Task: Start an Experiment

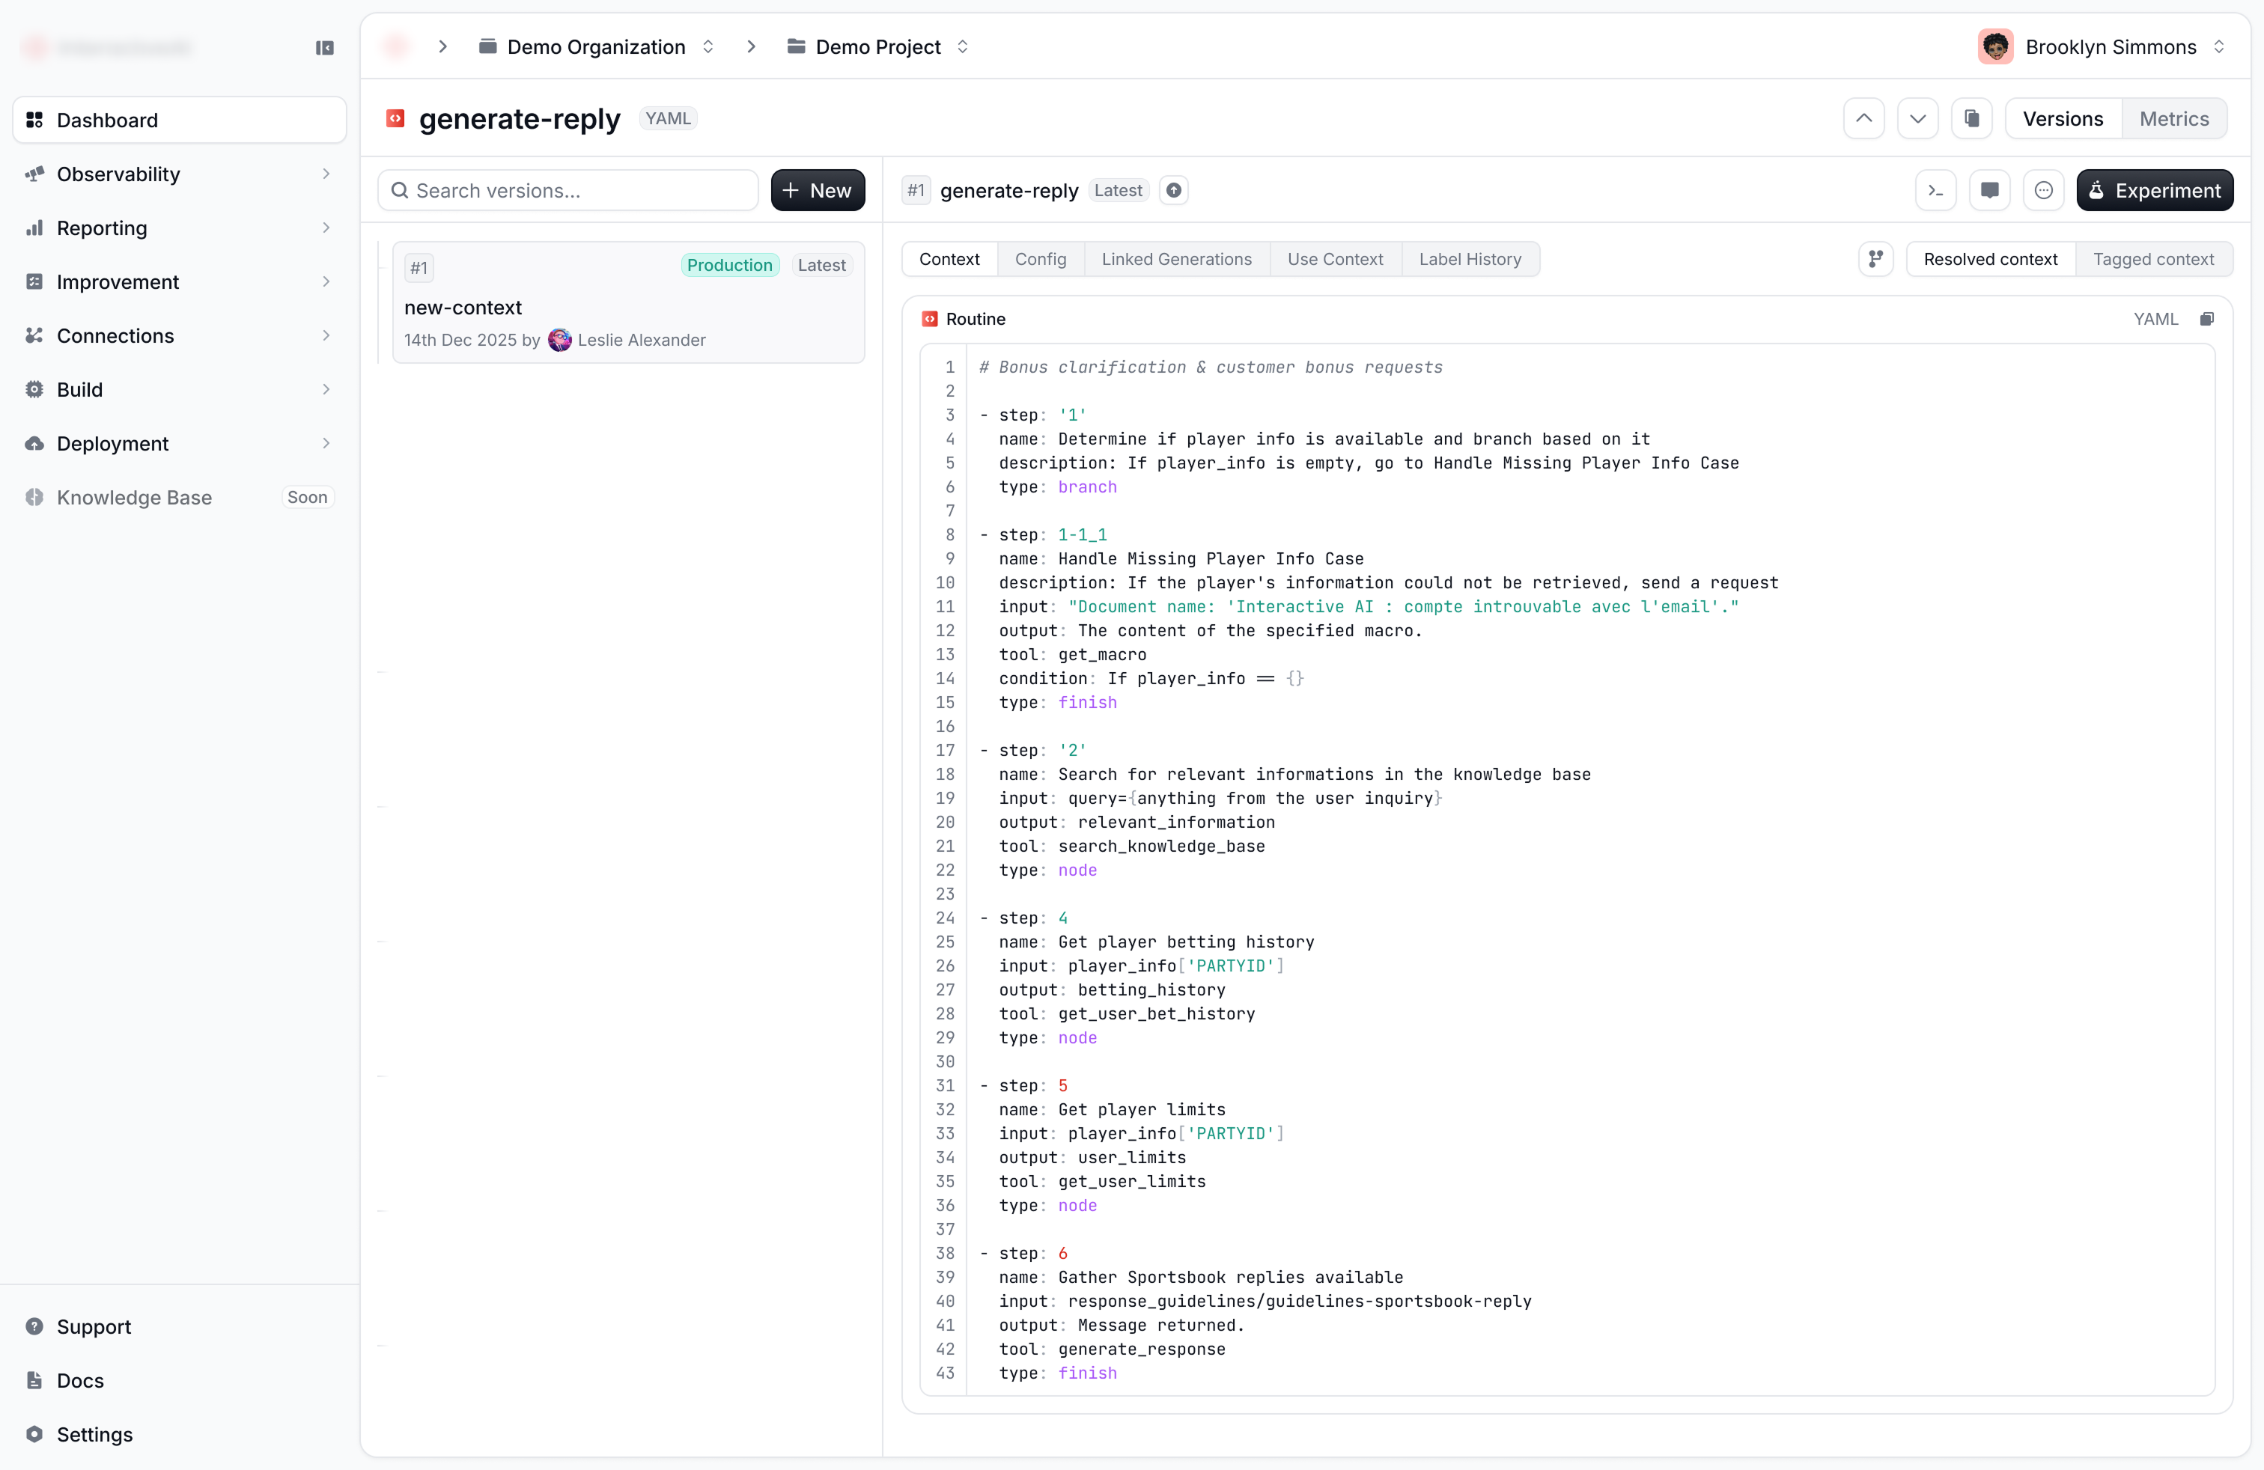Action: (x=2154, y=190)
